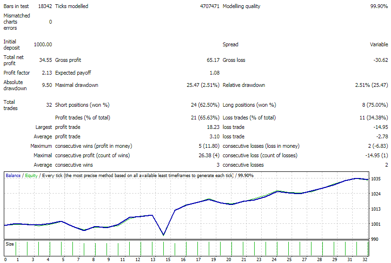Click the Short positions (won %) label
Viewport: 391px width, 263px height.
(82, 105)
